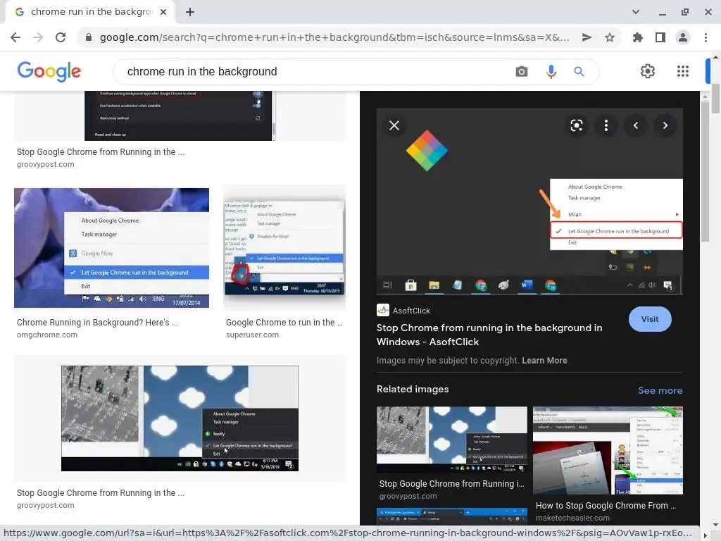The height and width of the screenshot is (541, 721).
Task: Click "Google Chrome to run in the ..." caption
Action: coord(284,323)
